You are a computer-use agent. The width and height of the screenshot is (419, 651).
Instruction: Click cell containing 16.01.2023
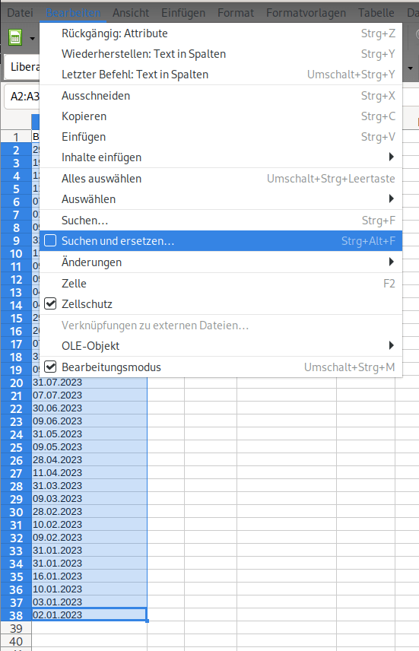[89, 576]
